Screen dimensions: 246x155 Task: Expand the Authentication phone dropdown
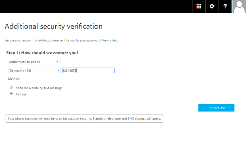click(x=34, y=62)
